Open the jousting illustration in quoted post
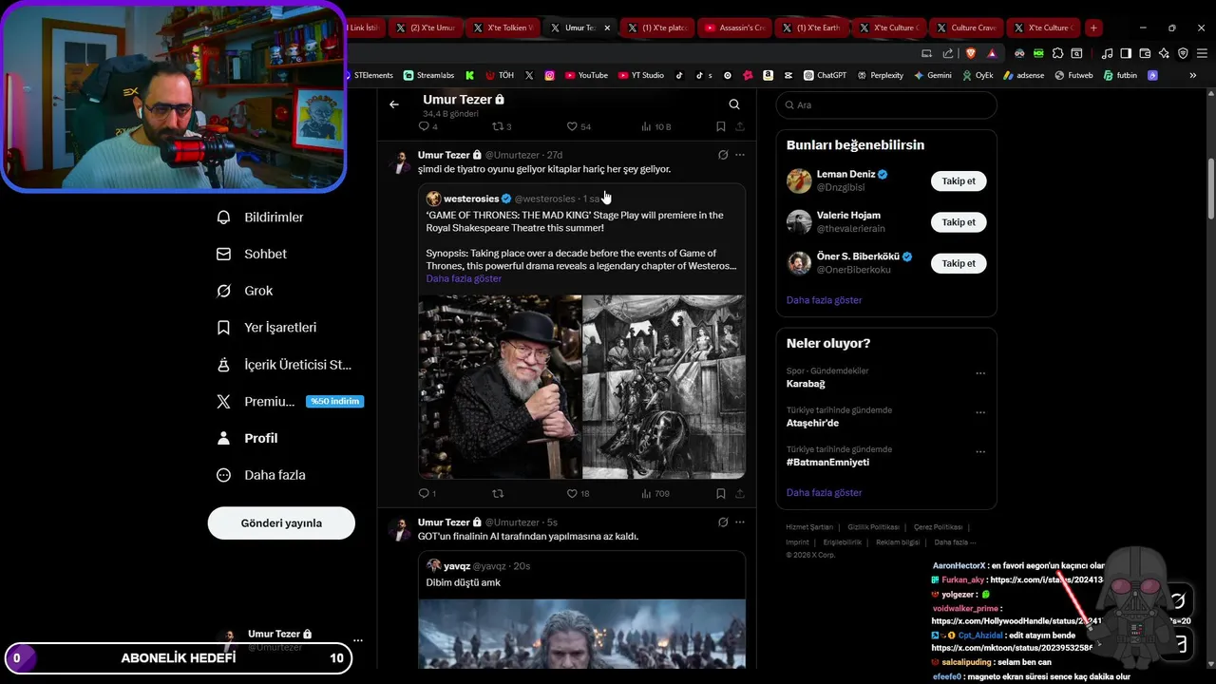The width and height of the screenshot is (1216, 684). point(664,387)
